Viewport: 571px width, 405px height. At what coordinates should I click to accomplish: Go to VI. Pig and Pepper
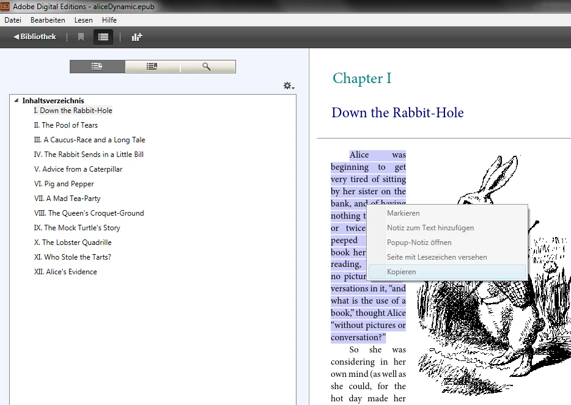64,184
